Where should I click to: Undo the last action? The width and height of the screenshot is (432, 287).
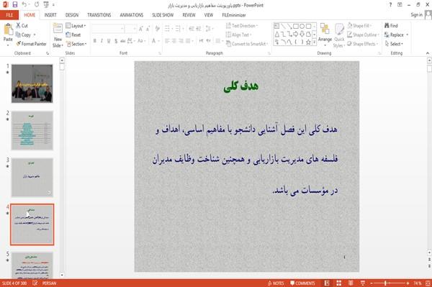(24, 5)
